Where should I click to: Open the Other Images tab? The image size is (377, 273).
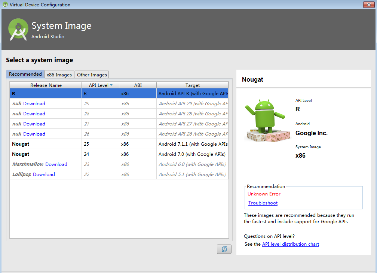(92, 75)
